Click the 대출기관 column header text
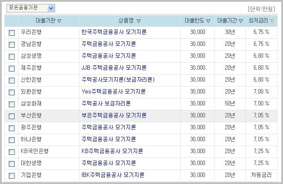This screenshot has width=283, height=184. 45,21
